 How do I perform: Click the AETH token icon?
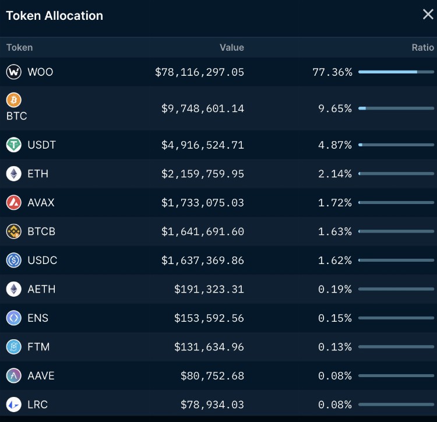(13, 289)
